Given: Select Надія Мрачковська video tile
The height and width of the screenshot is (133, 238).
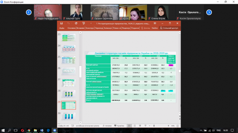Looking at the screenshot, I should (48, 12).
